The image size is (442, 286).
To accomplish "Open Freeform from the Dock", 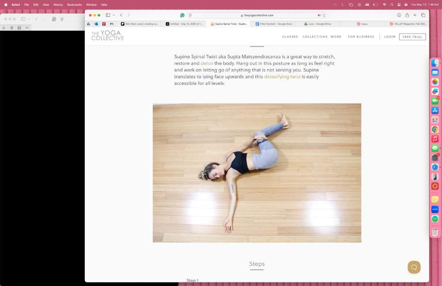I will pos(435,91).
